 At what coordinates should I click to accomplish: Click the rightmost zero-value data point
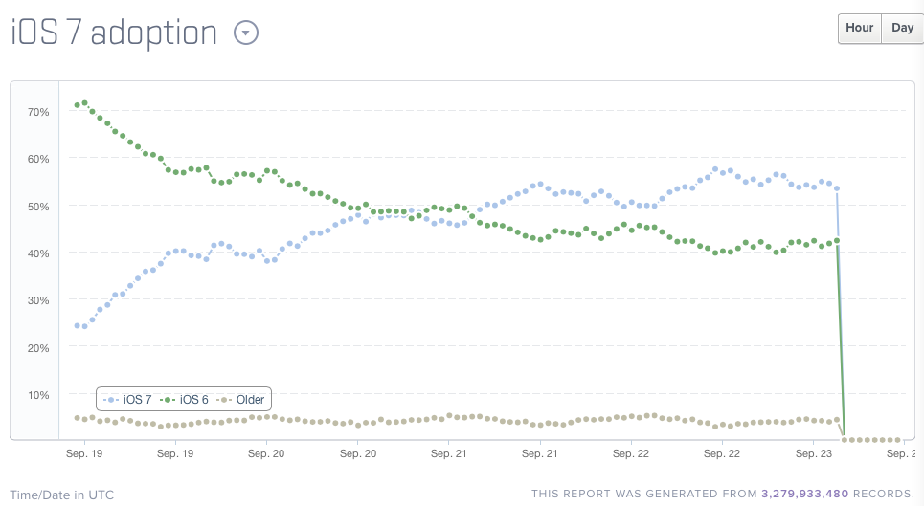(898, 440)
